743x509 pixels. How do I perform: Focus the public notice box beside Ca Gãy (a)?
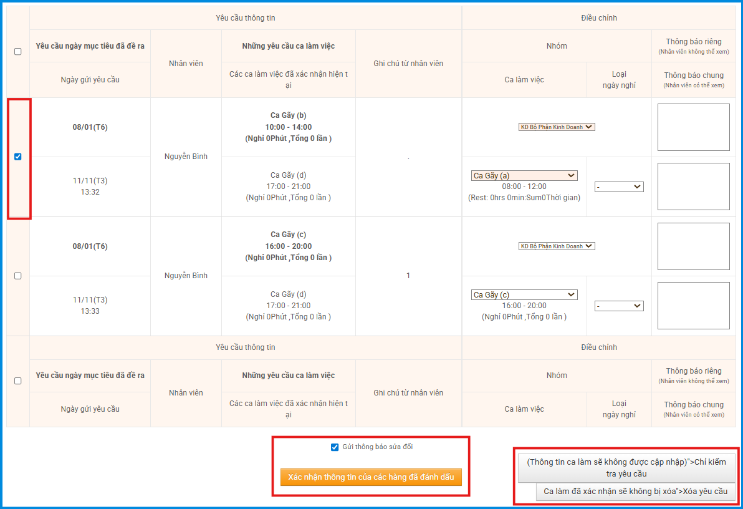[x=693, y=187]
